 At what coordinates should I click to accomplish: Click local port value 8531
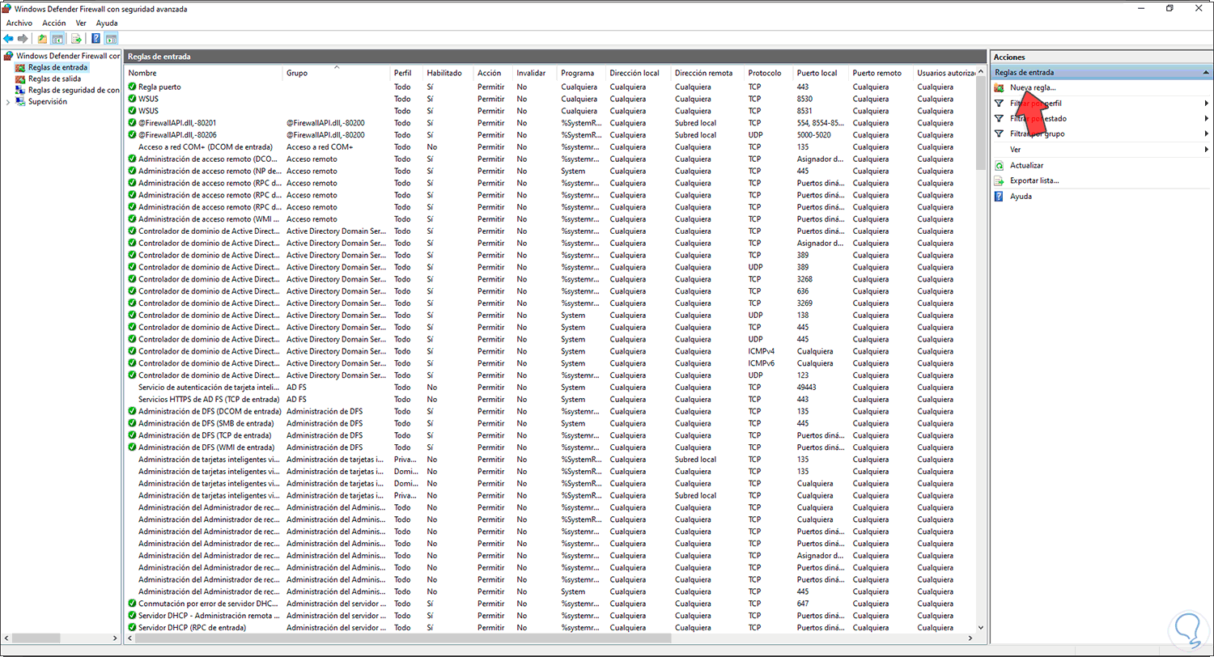click(805, 111)
